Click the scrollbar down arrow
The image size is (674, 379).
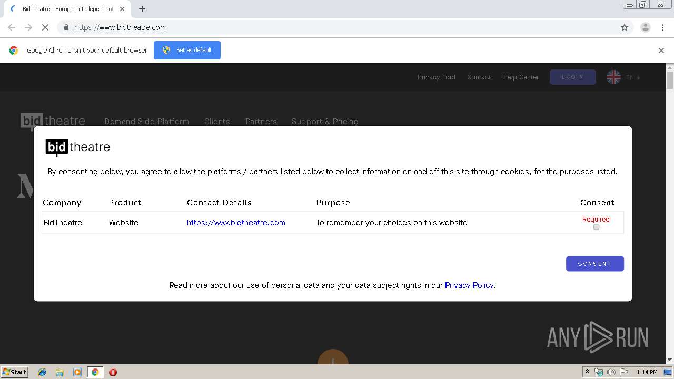click(670, 360)
